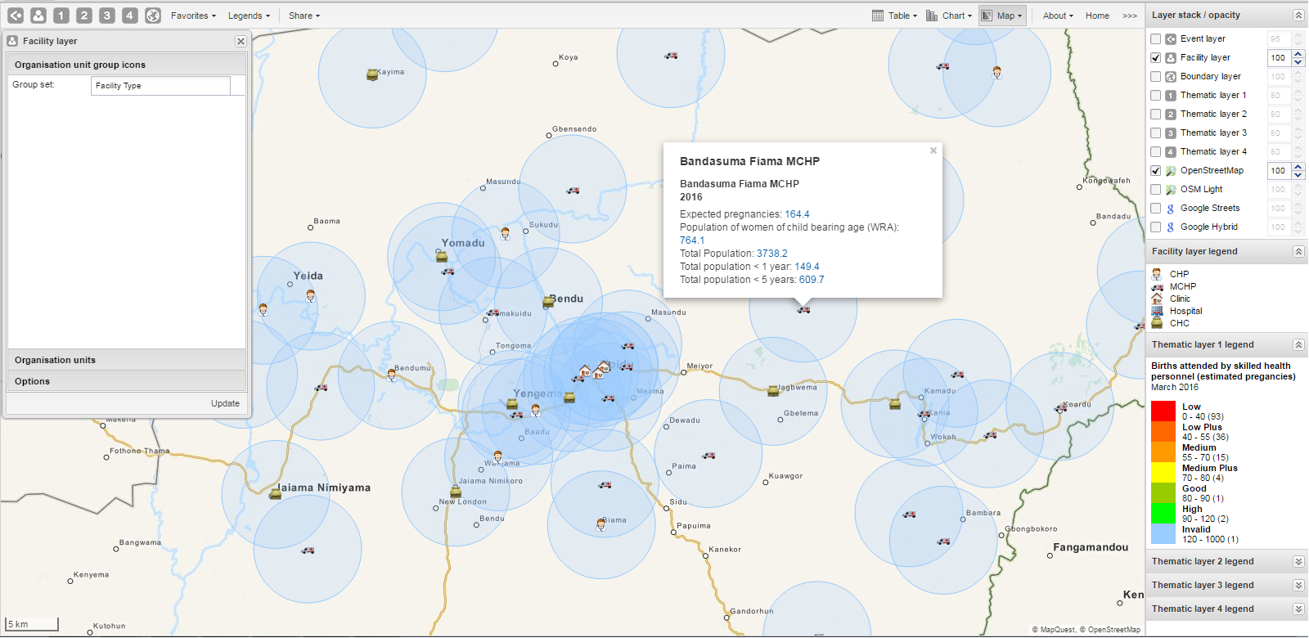The image size is (1309, 638).
Task: Increase the Facility layer opacity value
Action: click(x=1298, y=54)
